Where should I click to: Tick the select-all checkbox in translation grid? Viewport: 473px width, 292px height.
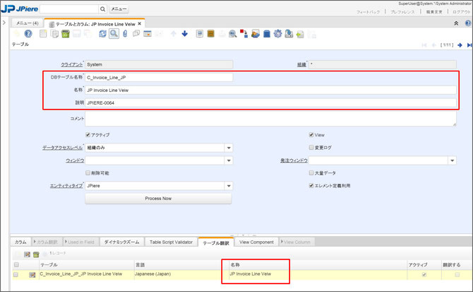(x=16, y=265)
